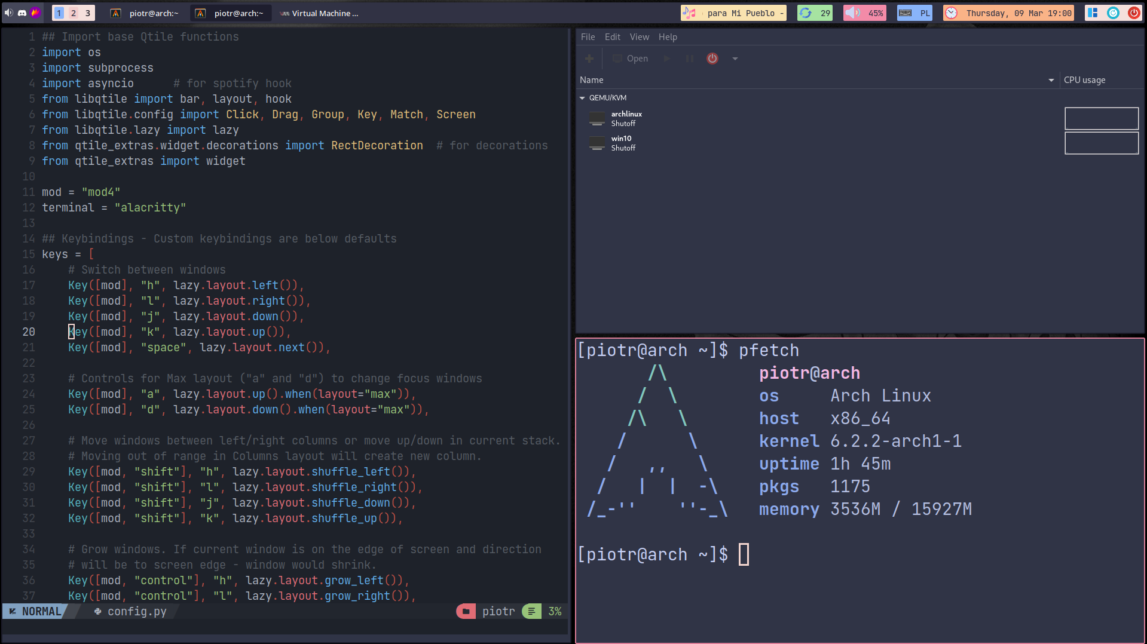Viewport: 1147px width, 644px height.
Task: Focus the second piotr@arch:~ window tab
Action: coord(231,13)
